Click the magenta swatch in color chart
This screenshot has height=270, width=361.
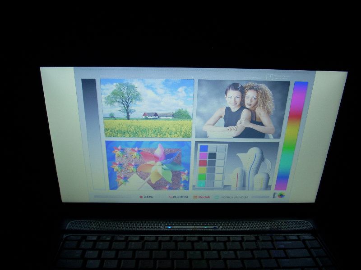pos(203,156)
